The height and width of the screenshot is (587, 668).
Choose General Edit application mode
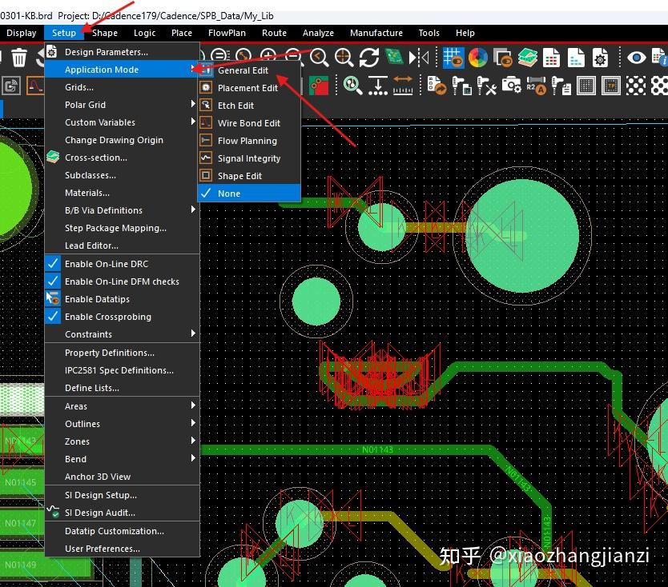249,70
